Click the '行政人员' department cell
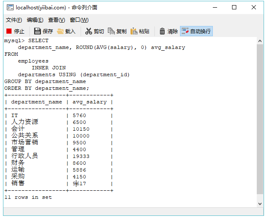 (x=25, y=156)
